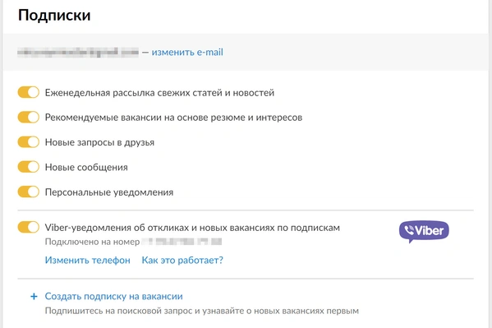The image size is (492, 328).
Task: Click the plus icon beside Создать подписку
Action: (x=34, y=296)
